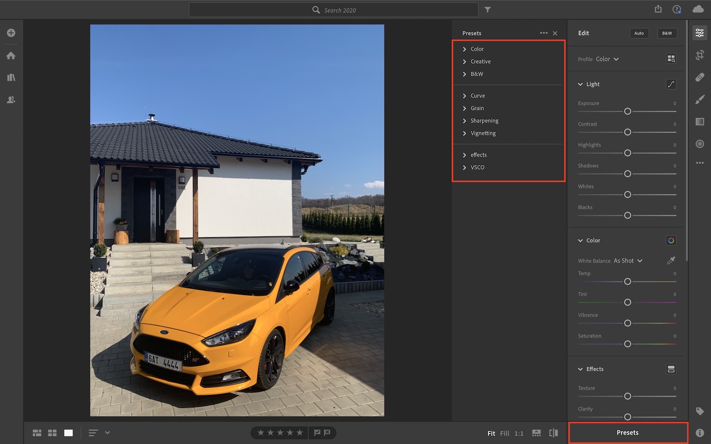Click the White Balance eyedropper
Screen dimensions: 711x444
click(x=671, y=260)
